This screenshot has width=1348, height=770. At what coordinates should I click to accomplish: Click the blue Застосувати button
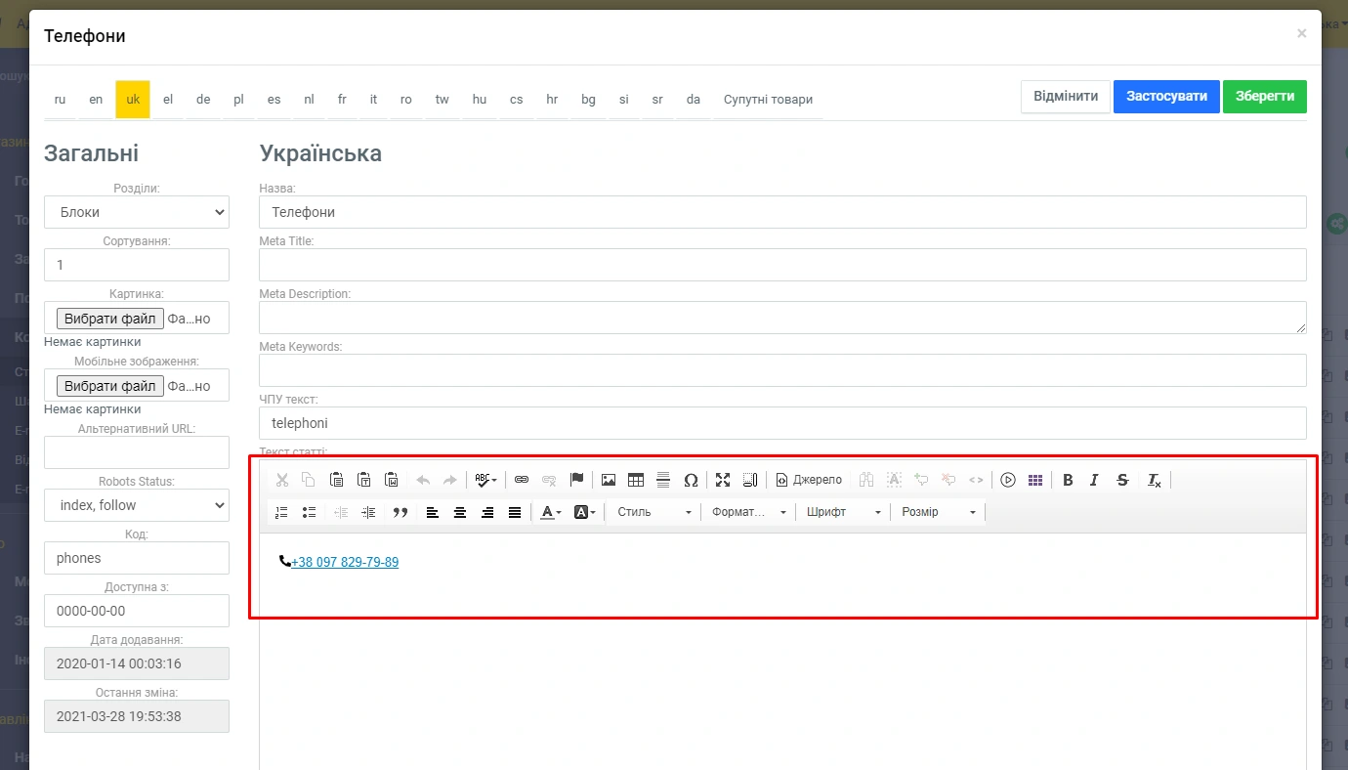(1166, 97)
